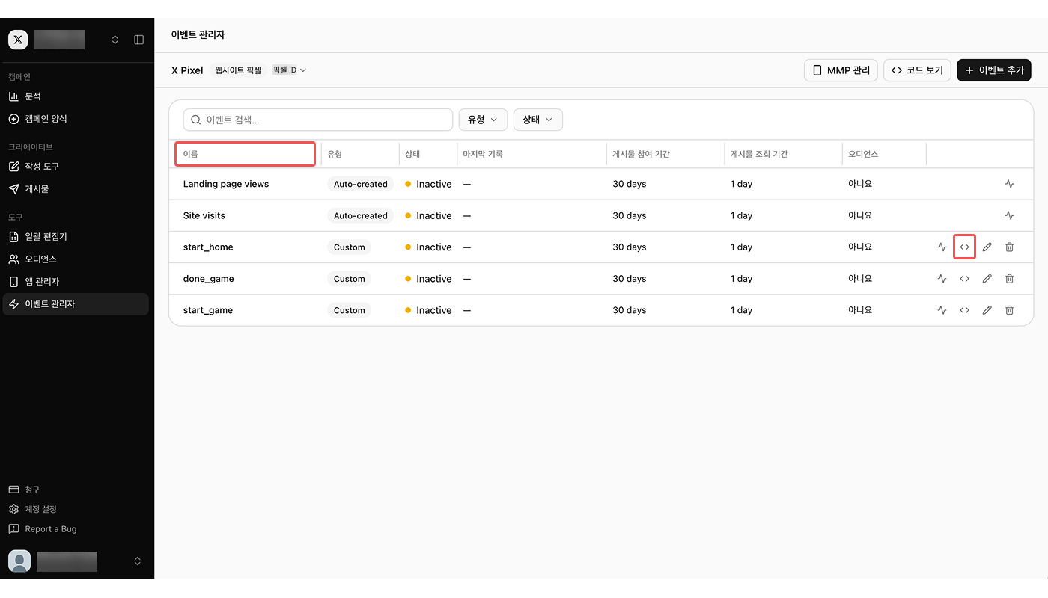The width and height of the screenshot is (1048, 598).
Task: Open activity graph for Site visits row
Action: coord(1009,215)
